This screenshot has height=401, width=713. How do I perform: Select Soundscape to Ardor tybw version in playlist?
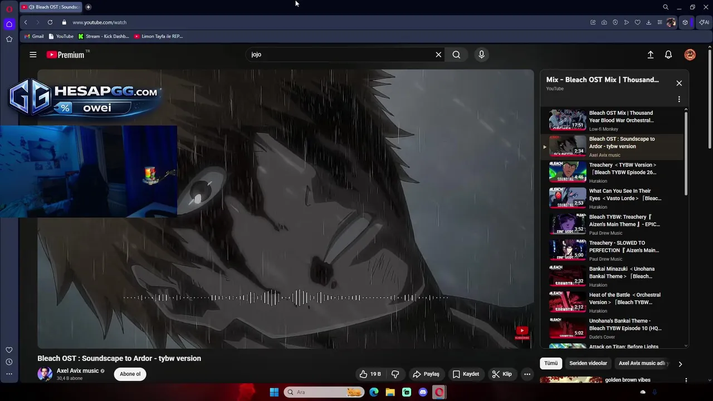[611, 146]
